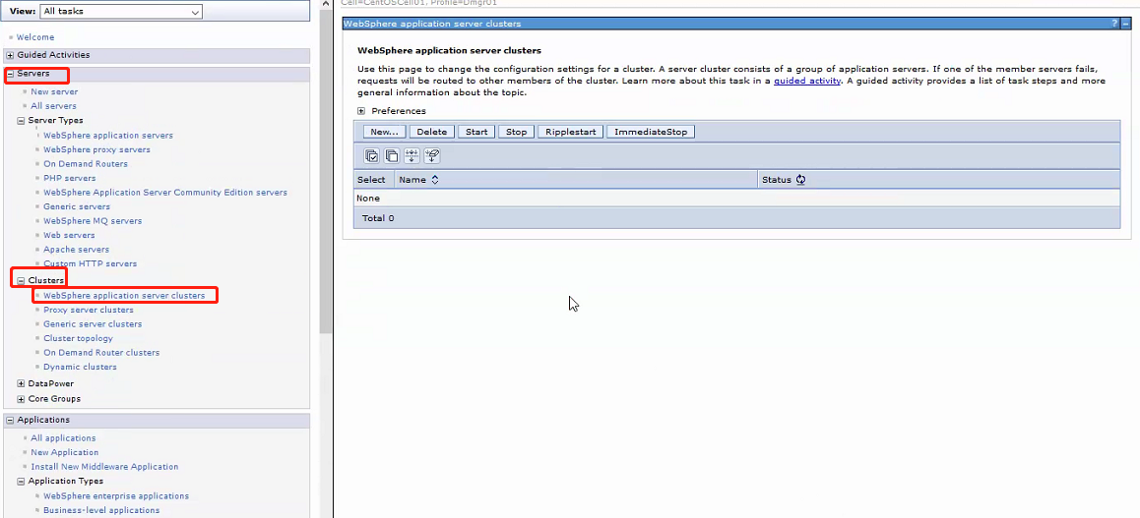The height and width of the screenshot is (518, 1140).
Task: Open Web servers link
Action: point(69,236)
